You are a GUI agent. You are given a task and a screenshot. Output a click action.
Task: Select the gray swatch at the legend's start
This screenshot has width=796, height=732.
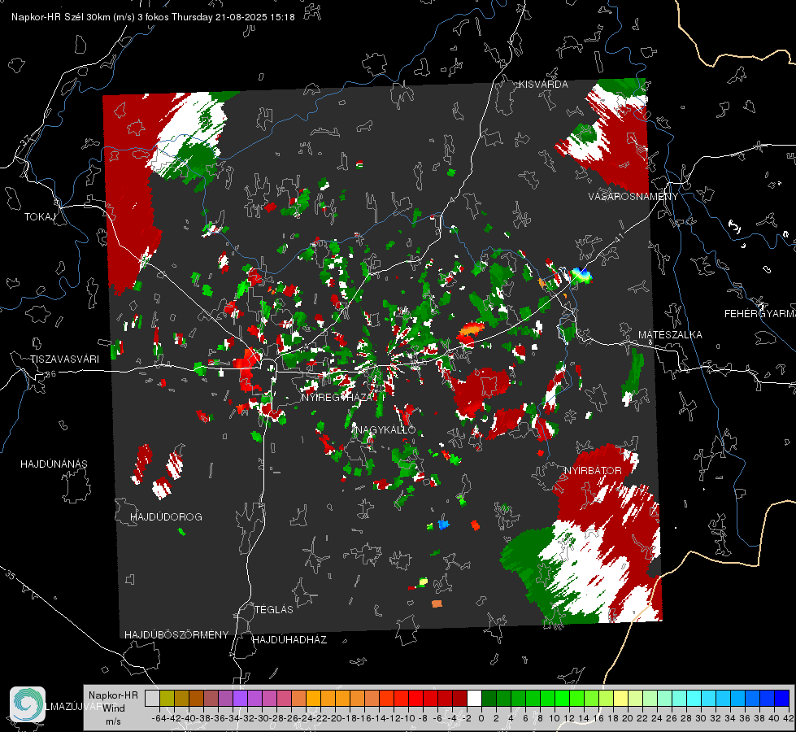pyautogui.click(x=152, y=699)
